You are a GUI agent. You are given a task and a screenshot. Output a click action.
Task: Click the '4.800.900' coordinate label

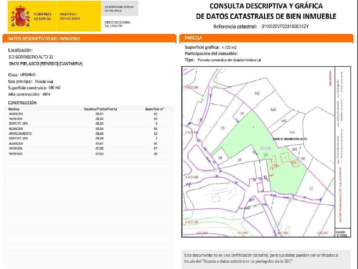tap(192, 88)
